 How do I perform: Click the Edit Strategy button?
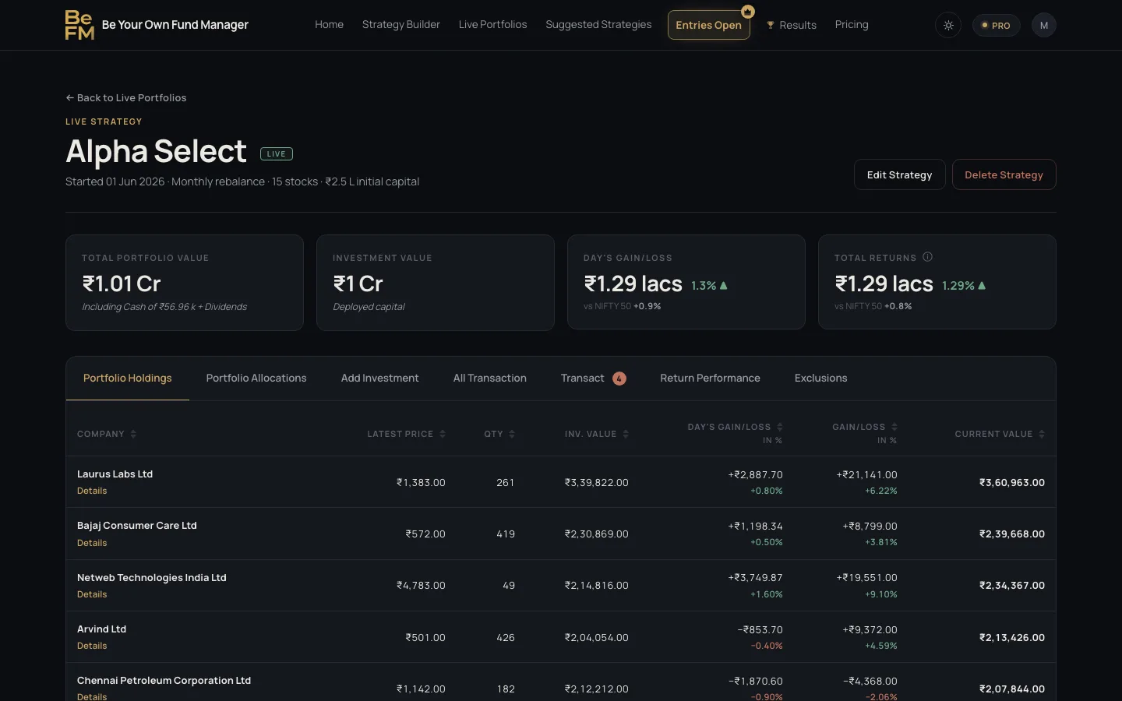(900, 174)
